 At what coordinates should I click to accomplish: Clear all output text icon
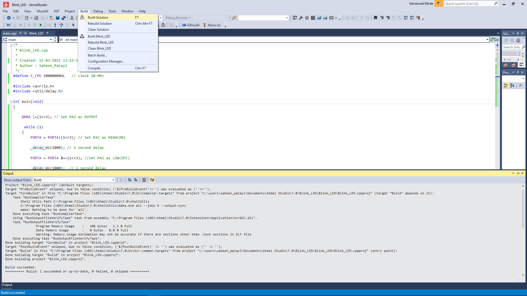(144, 180)
